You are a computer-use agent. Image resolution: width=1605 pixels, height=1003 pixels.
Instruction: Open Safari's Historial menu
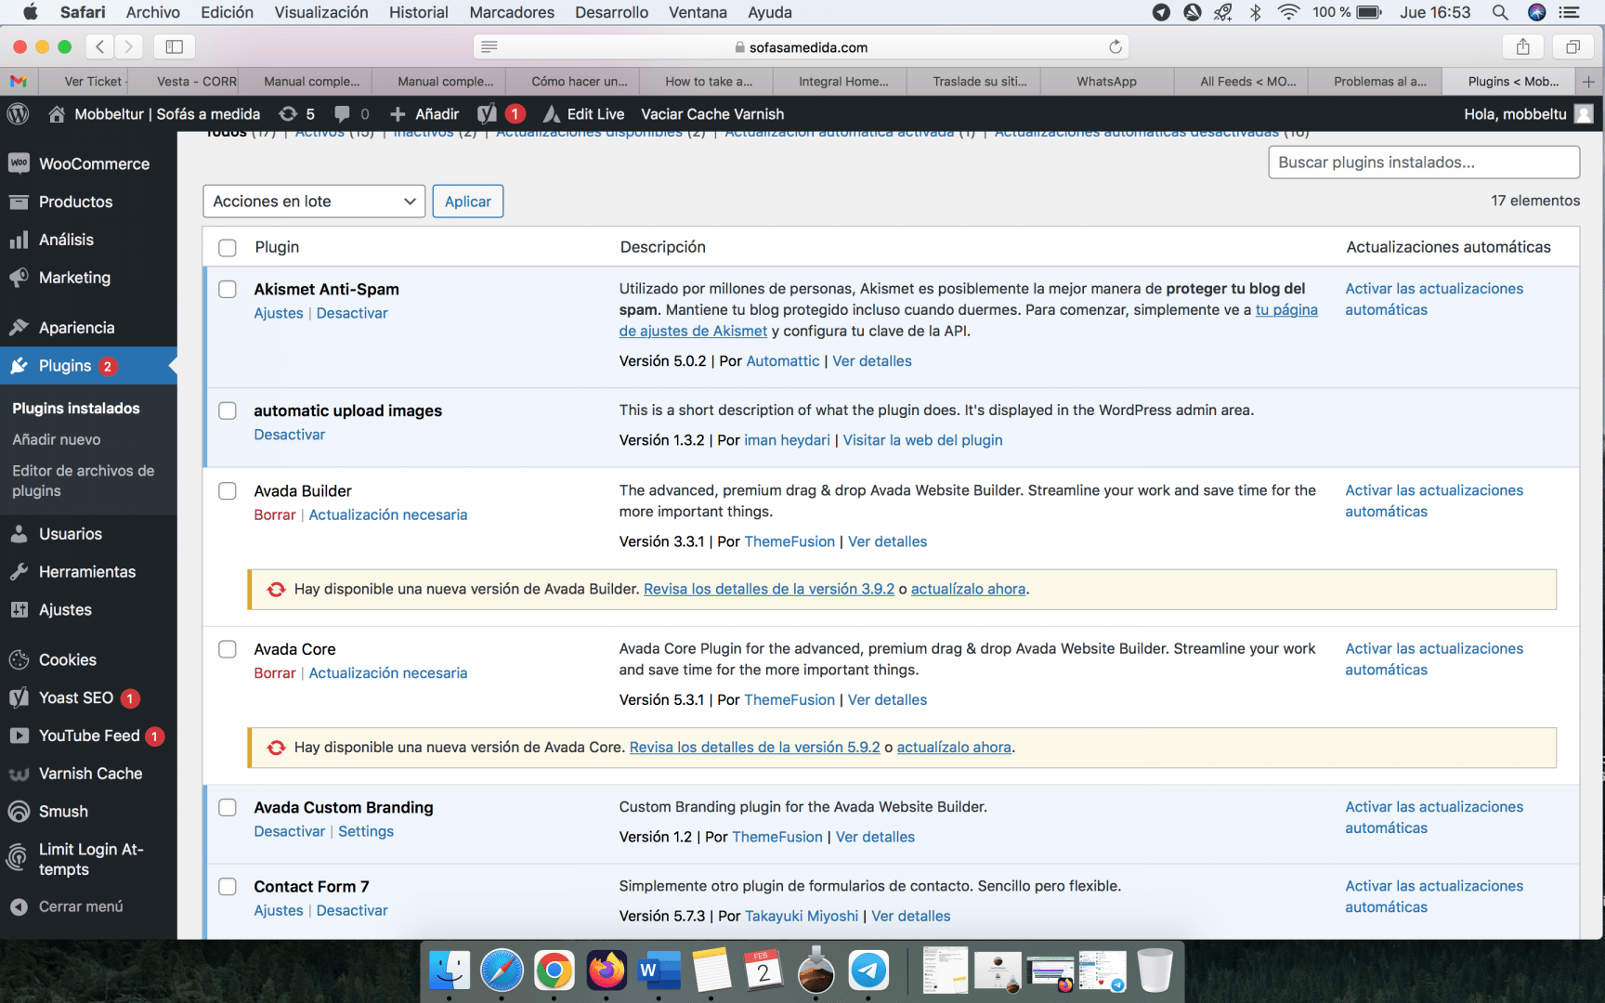pyautogui.click(x=418, y=12)
